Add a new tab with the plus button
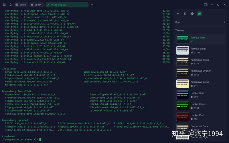Image resolution: width=229 pixels, height=143 pixels. 92,5
